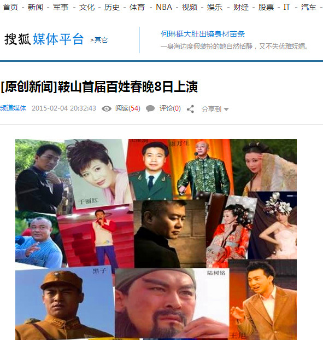Go to the 汽车 channel

tap(309, 7)
